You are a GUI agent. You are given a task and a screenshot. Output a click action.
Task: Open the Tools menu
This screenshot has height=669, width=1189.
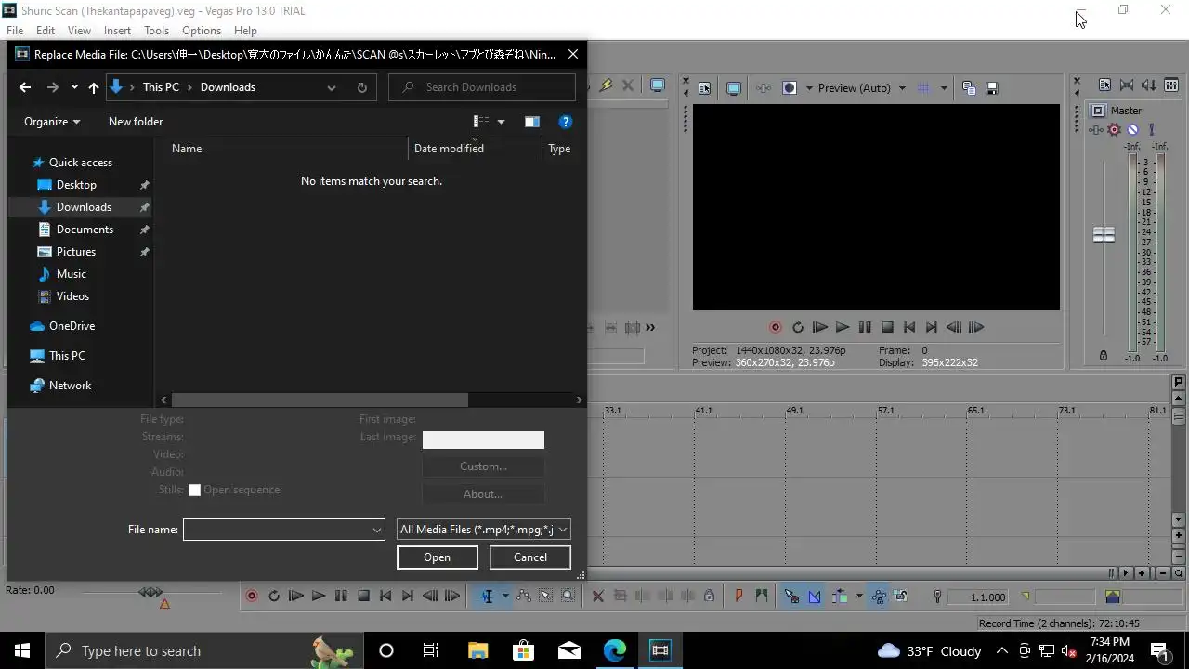coord(156,31)
